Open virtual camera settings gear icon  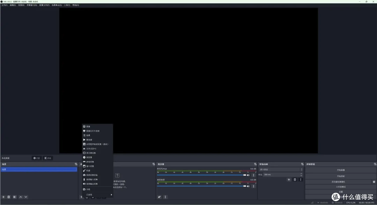coord(374,182)
